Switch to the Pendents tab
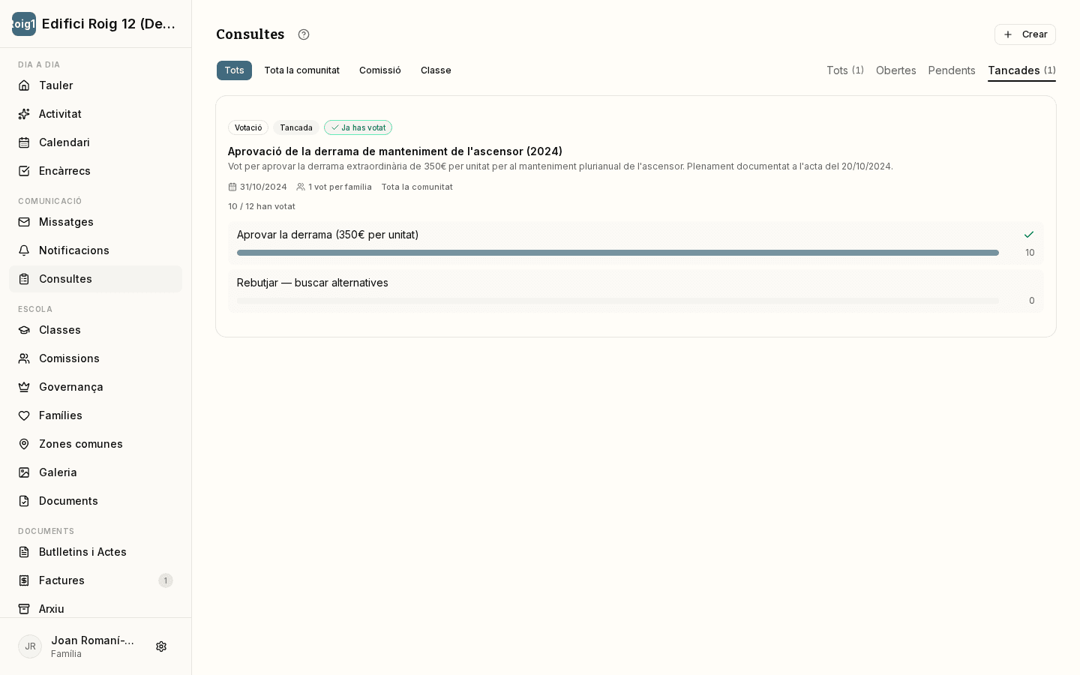This screenshot has width=1080, height=675. click(952, 70)
